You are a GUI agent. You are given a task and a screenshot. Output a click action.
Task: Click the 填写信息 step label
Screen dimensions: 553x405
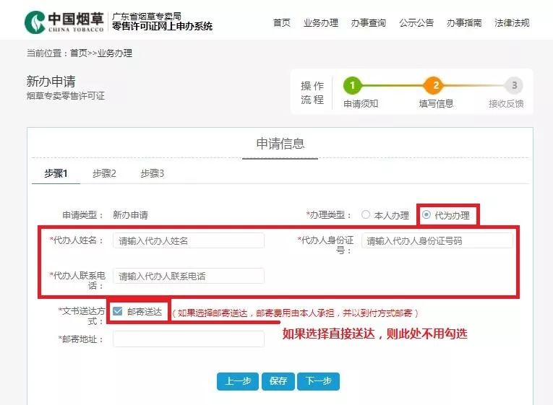pos(436,103)
